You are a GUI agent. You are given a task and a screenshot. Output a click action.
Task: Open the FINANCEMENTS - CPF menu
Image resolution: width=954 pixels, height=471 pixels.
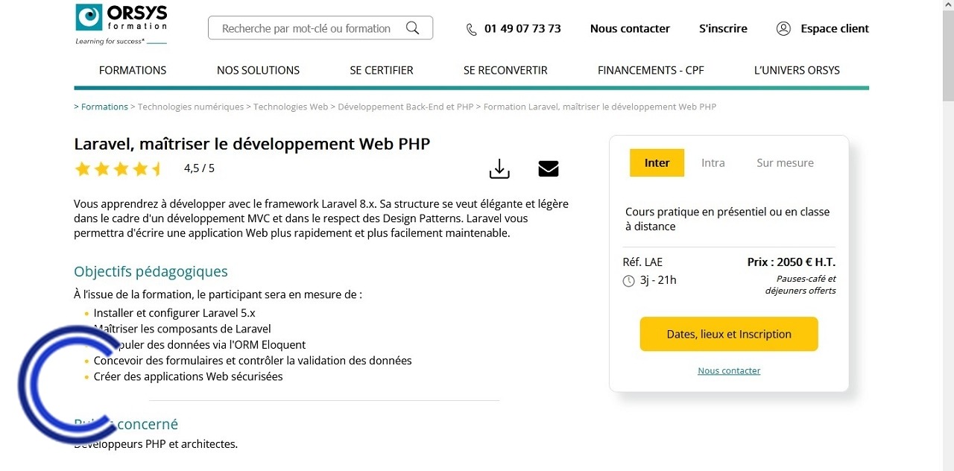(651, 70)
